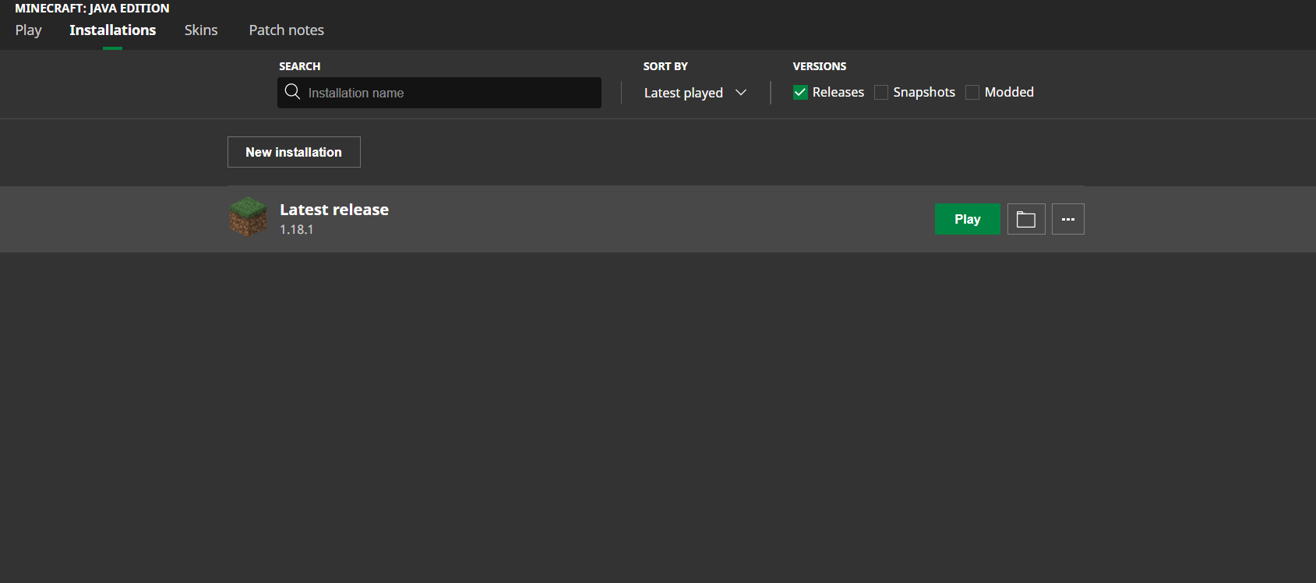The width and height of the screenshot is (1316, 583).
Task: Select the Latest release installation name
Action: coord(334,210)
